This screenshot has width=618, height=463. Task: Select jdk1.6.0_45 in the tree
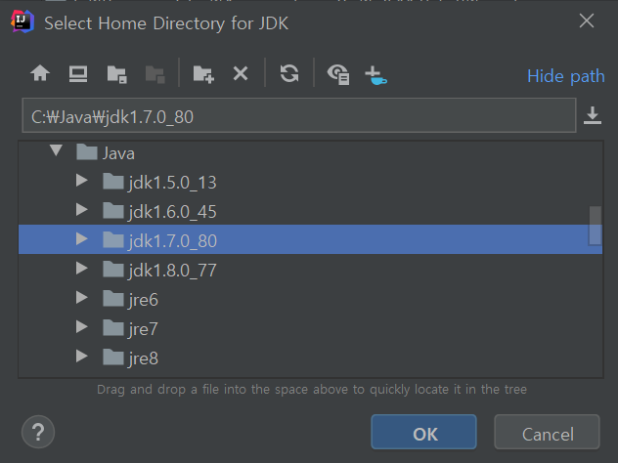tap(311, 211)
